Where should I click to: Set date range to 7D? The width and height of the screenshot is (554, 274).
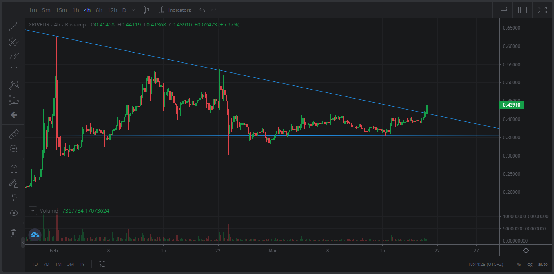[46, 264]
